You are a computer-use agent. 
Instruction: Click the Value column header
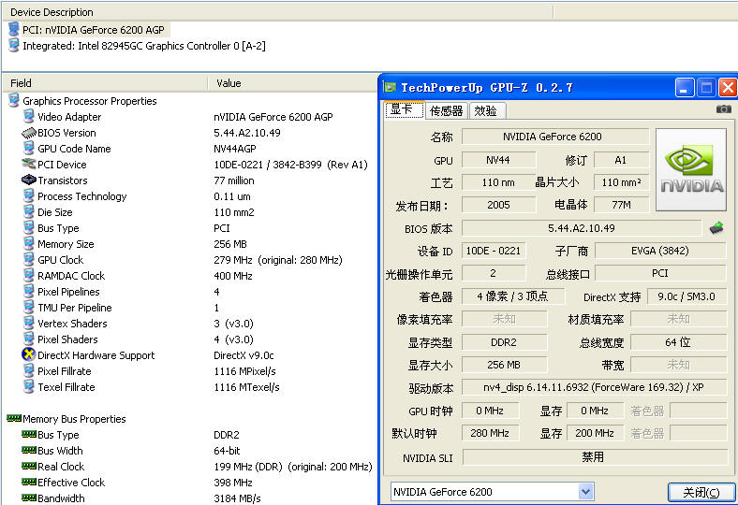coord(292,83)
